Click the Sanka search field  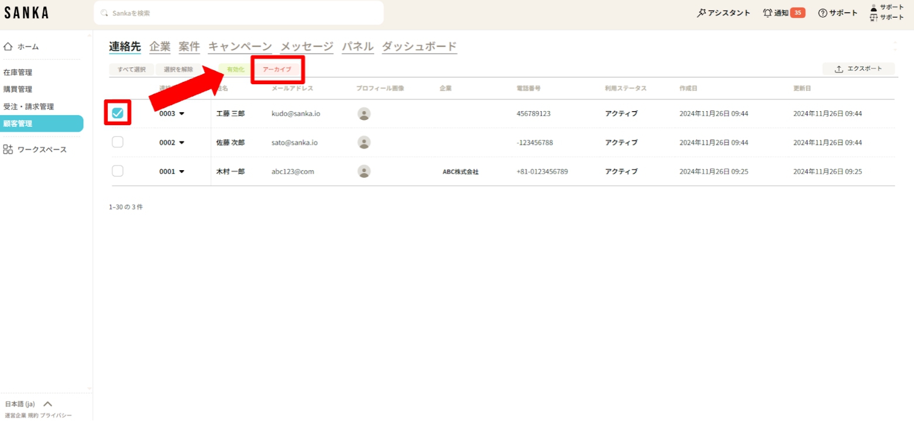point(239,13)
